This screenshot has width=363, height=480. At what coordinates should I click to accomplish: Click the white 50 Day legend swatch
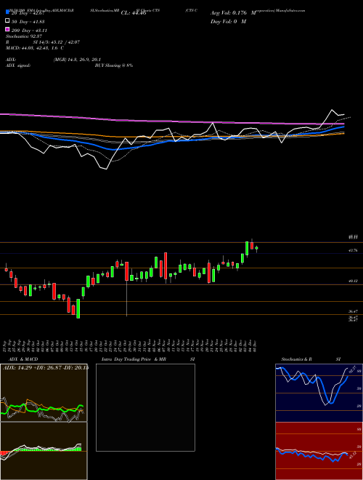click(8, 20)
